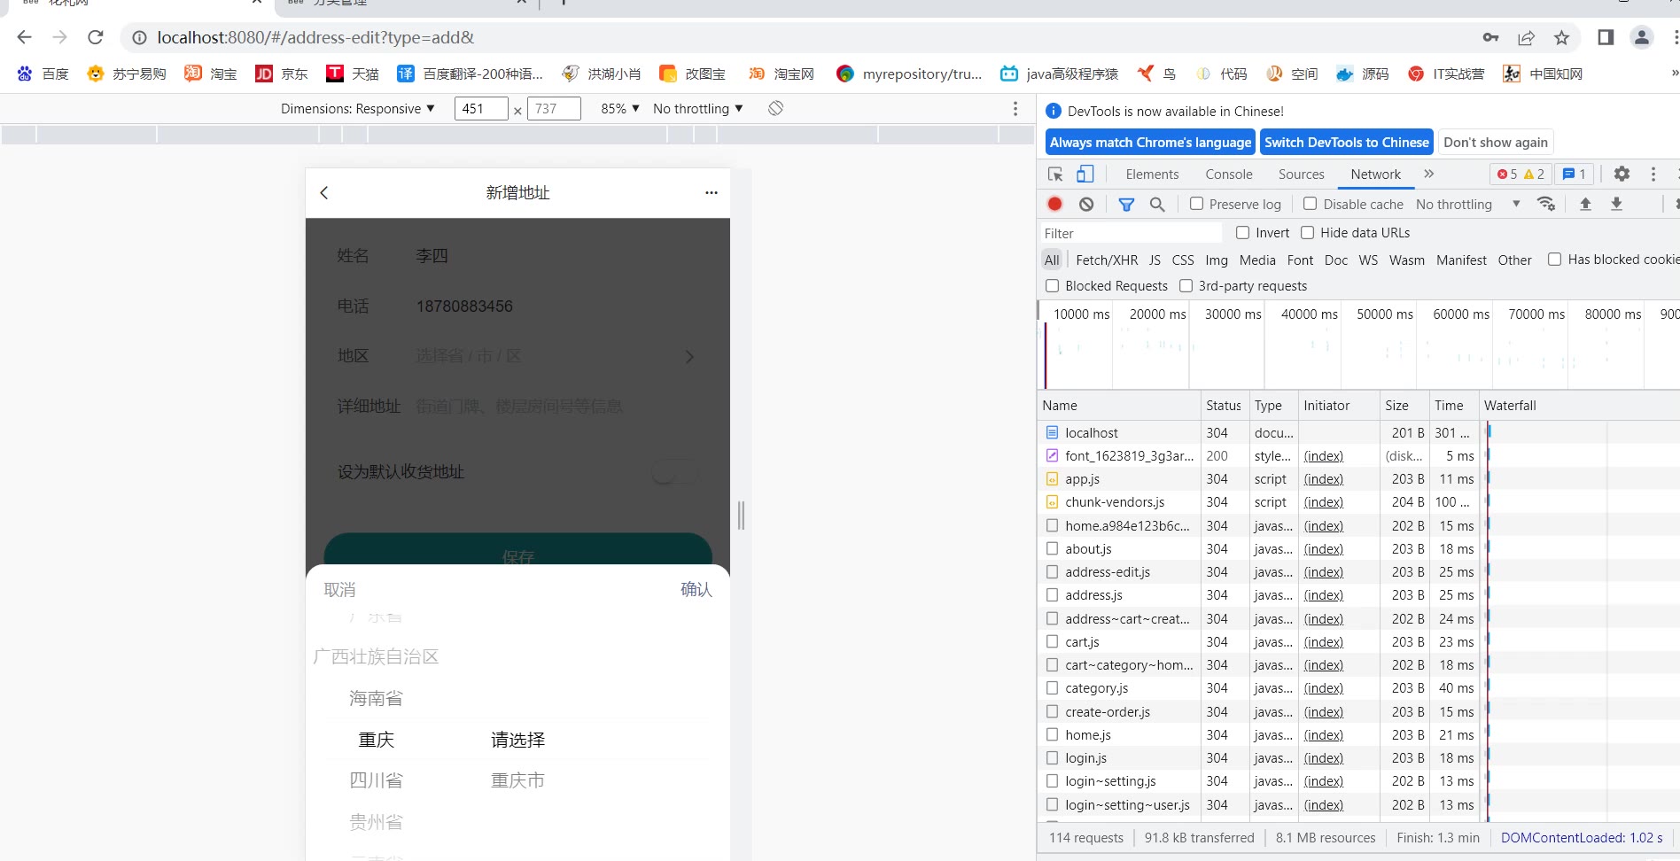Expand the 地区 region selector arrow

tap(690, 356)
